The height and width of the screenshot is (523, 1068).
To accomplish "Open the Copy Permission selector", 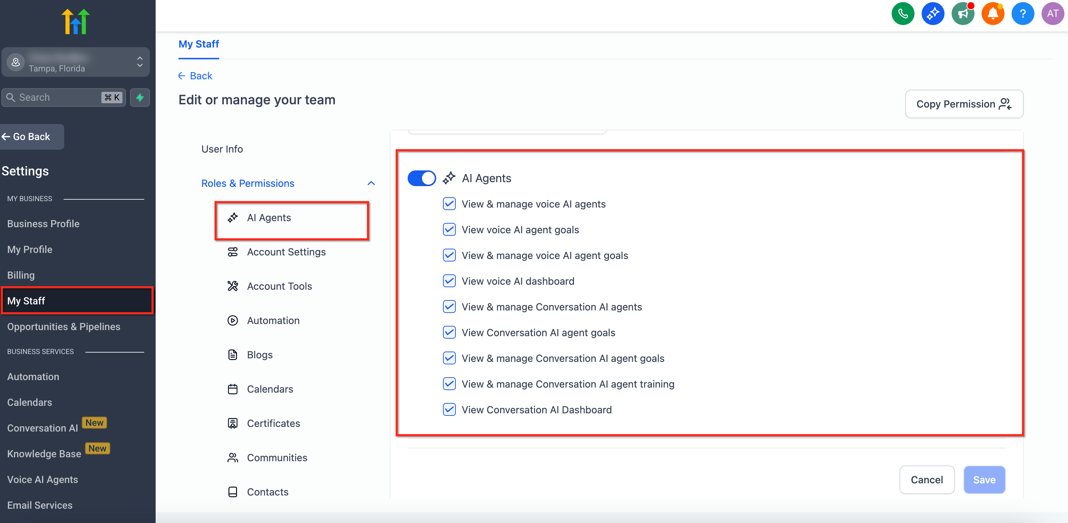I will coord(963,104).
